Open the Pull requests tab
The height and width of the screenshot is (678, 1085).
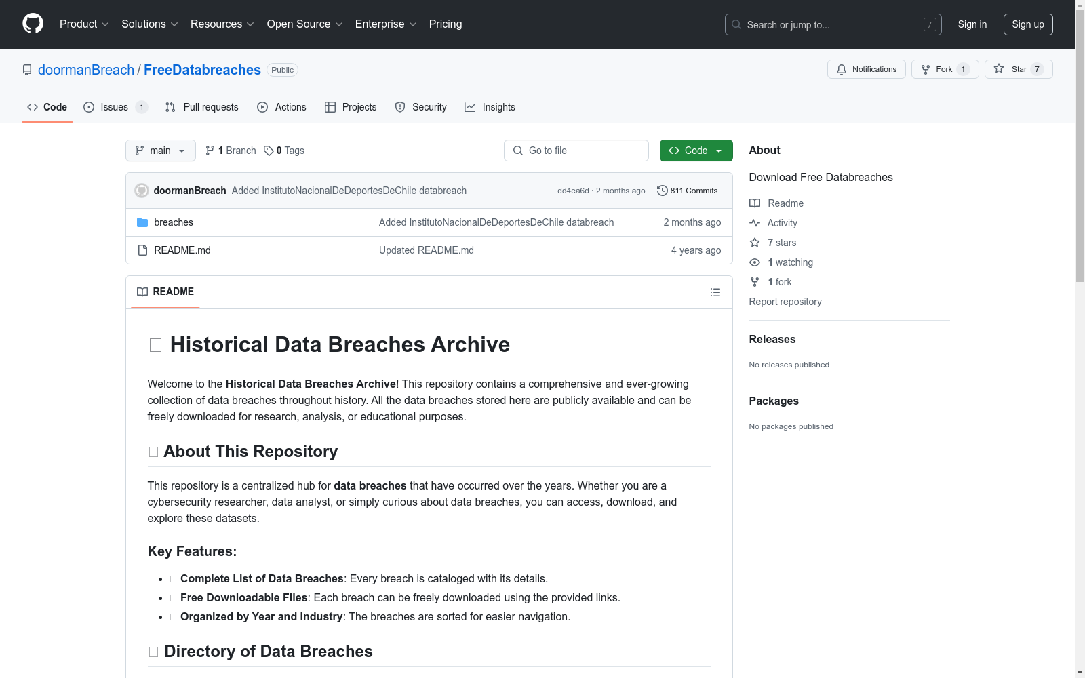click(202, 107)
